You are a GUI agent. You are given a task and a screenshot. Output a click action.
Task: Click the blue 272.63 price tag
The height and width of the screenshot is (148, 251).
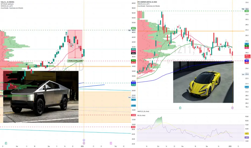tap(134, 83)
